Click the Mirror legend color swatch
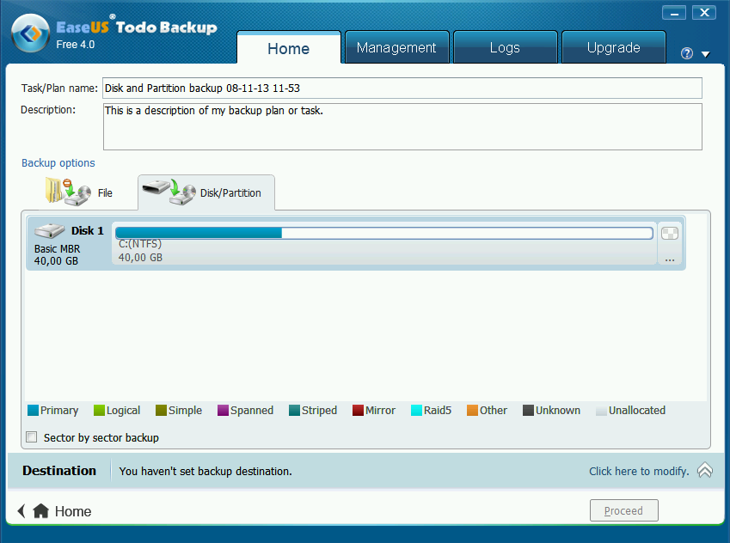 click(358, 411)
